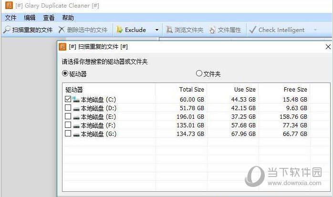Click the 57.68 GB use size cell
Viewport: 333px width, 197px height.
(243, 125)
